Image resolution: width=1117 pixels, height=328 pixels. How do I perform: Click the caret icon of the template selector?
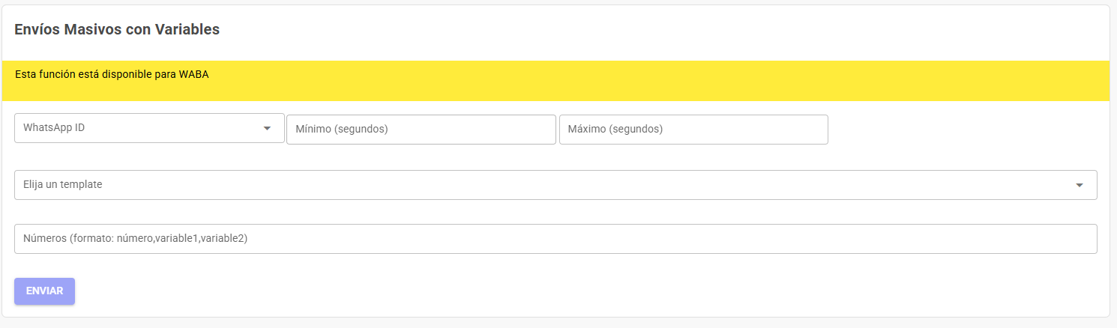tap(1080, 185)
